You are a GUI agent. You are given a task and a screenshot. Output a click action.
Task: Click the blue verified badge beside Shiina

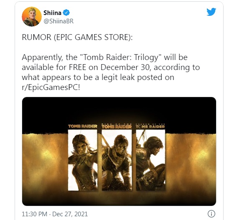click(x=66, y=12)
